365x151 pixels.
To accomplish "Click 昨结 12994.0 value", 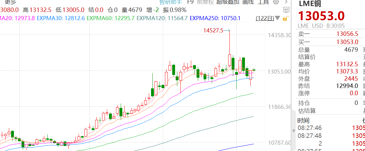I will click(347, 86).
